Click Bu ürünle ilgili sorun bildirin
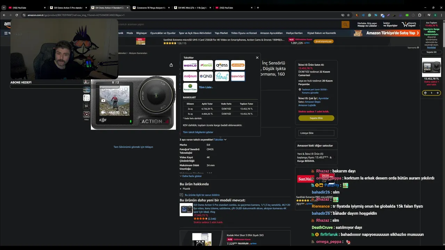The width and height of the screenshot is (445, 250). pos(202,195)
